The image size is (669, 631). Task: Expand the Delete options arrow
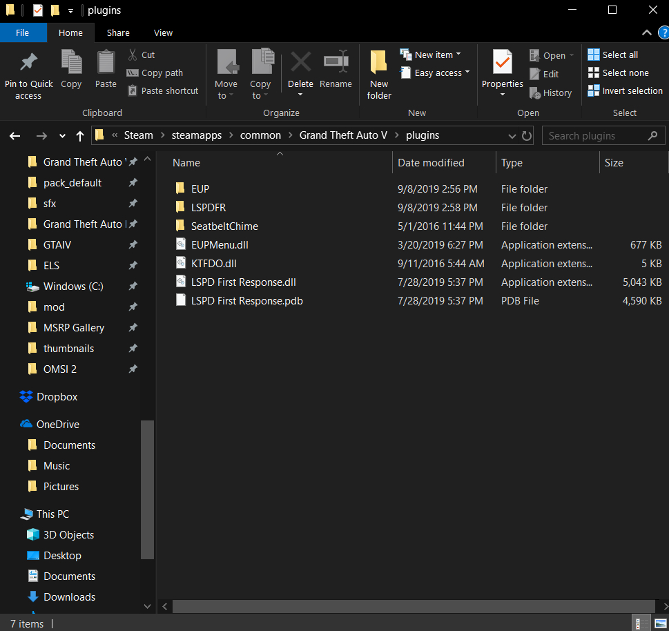300,95
